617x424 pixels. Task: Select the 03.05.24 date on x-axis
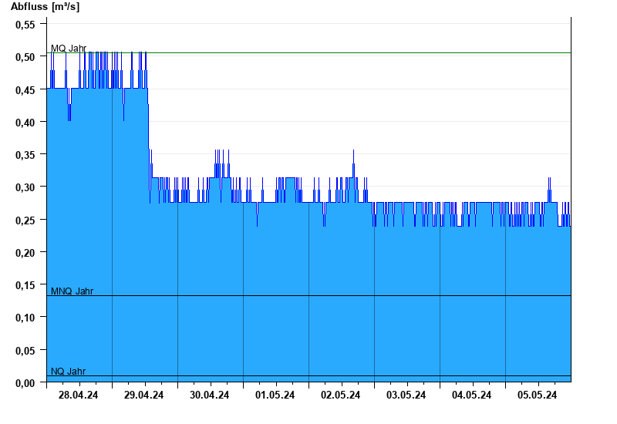(x=406, y=395)
